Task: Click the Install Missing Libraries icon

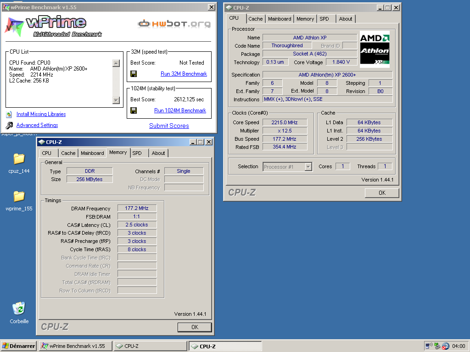Action: click(9, 114)
